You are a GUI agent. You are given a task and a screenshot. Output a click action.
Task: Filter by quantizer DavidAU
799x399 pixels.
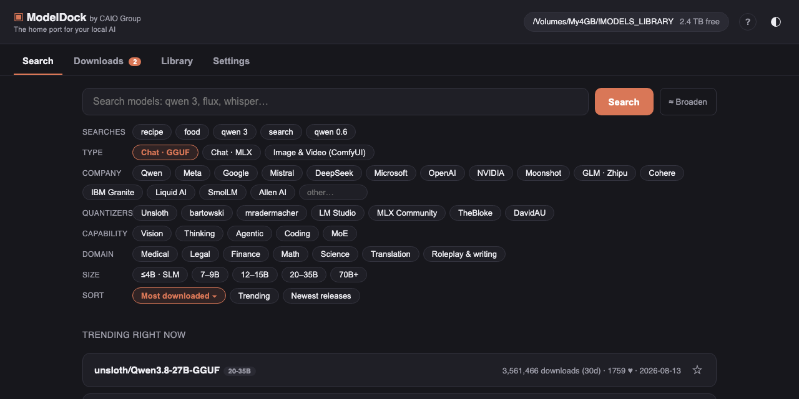coord(529,213)
